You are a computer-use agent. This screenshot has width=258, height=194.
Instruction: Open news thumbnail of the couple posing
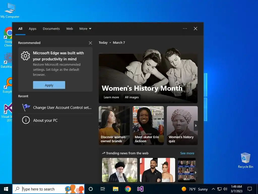(157, 170)
